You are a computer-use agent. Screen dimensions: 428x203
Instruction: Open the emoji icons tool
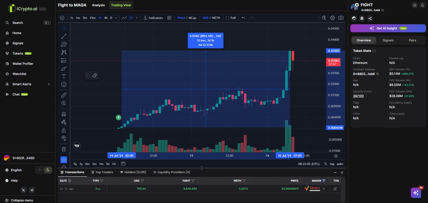64,84
